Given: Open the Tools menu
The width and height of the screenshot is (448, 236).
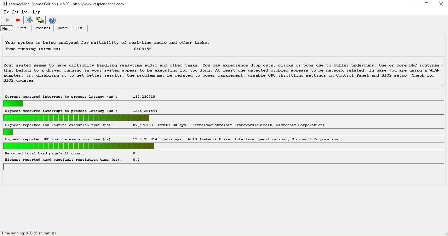Looking at the screenshot, I should [26, 12].
